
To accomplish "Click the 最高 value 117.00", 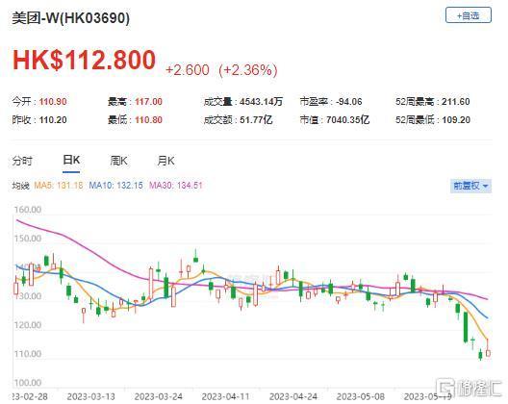I will point(148,102).
